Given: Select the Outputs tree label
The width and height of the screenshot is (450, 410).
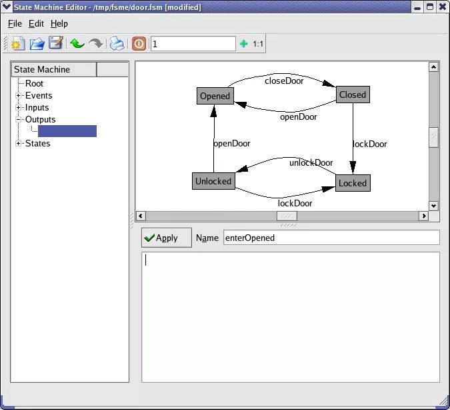Looking at the screenshot, I should tap(41, 120).
